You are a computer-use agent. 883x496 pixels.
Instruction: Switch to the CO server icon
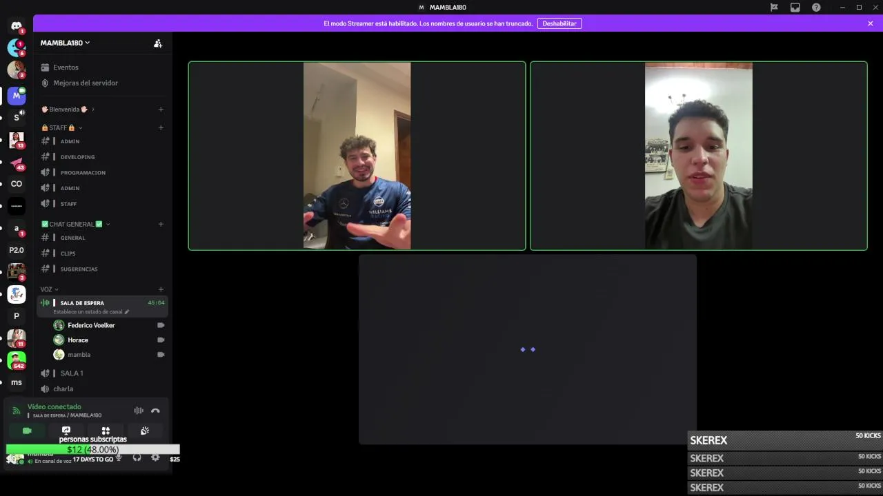tap(17, 184)
